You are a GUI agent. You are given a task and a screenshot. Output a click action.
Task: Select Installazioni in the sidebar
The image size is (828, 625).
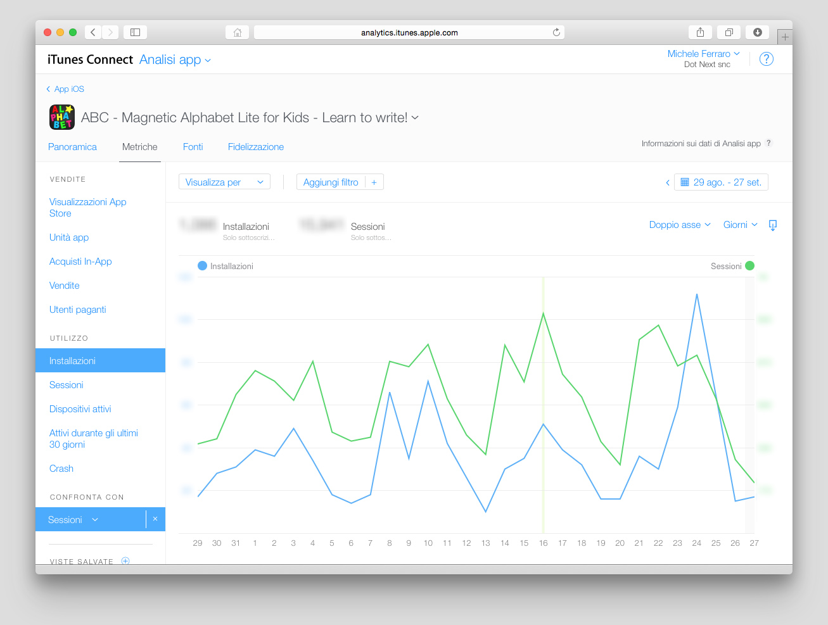(100, 360)
